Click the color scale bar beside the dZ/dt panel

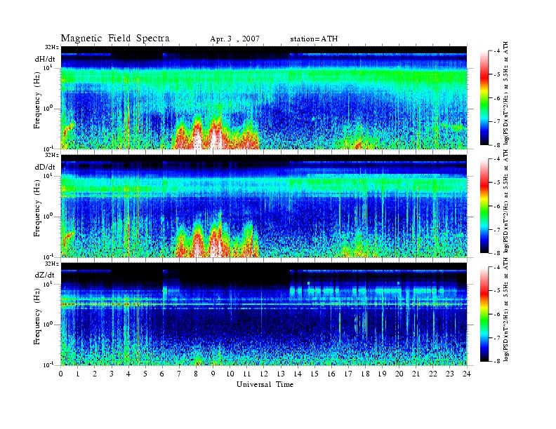click(484, 314)
